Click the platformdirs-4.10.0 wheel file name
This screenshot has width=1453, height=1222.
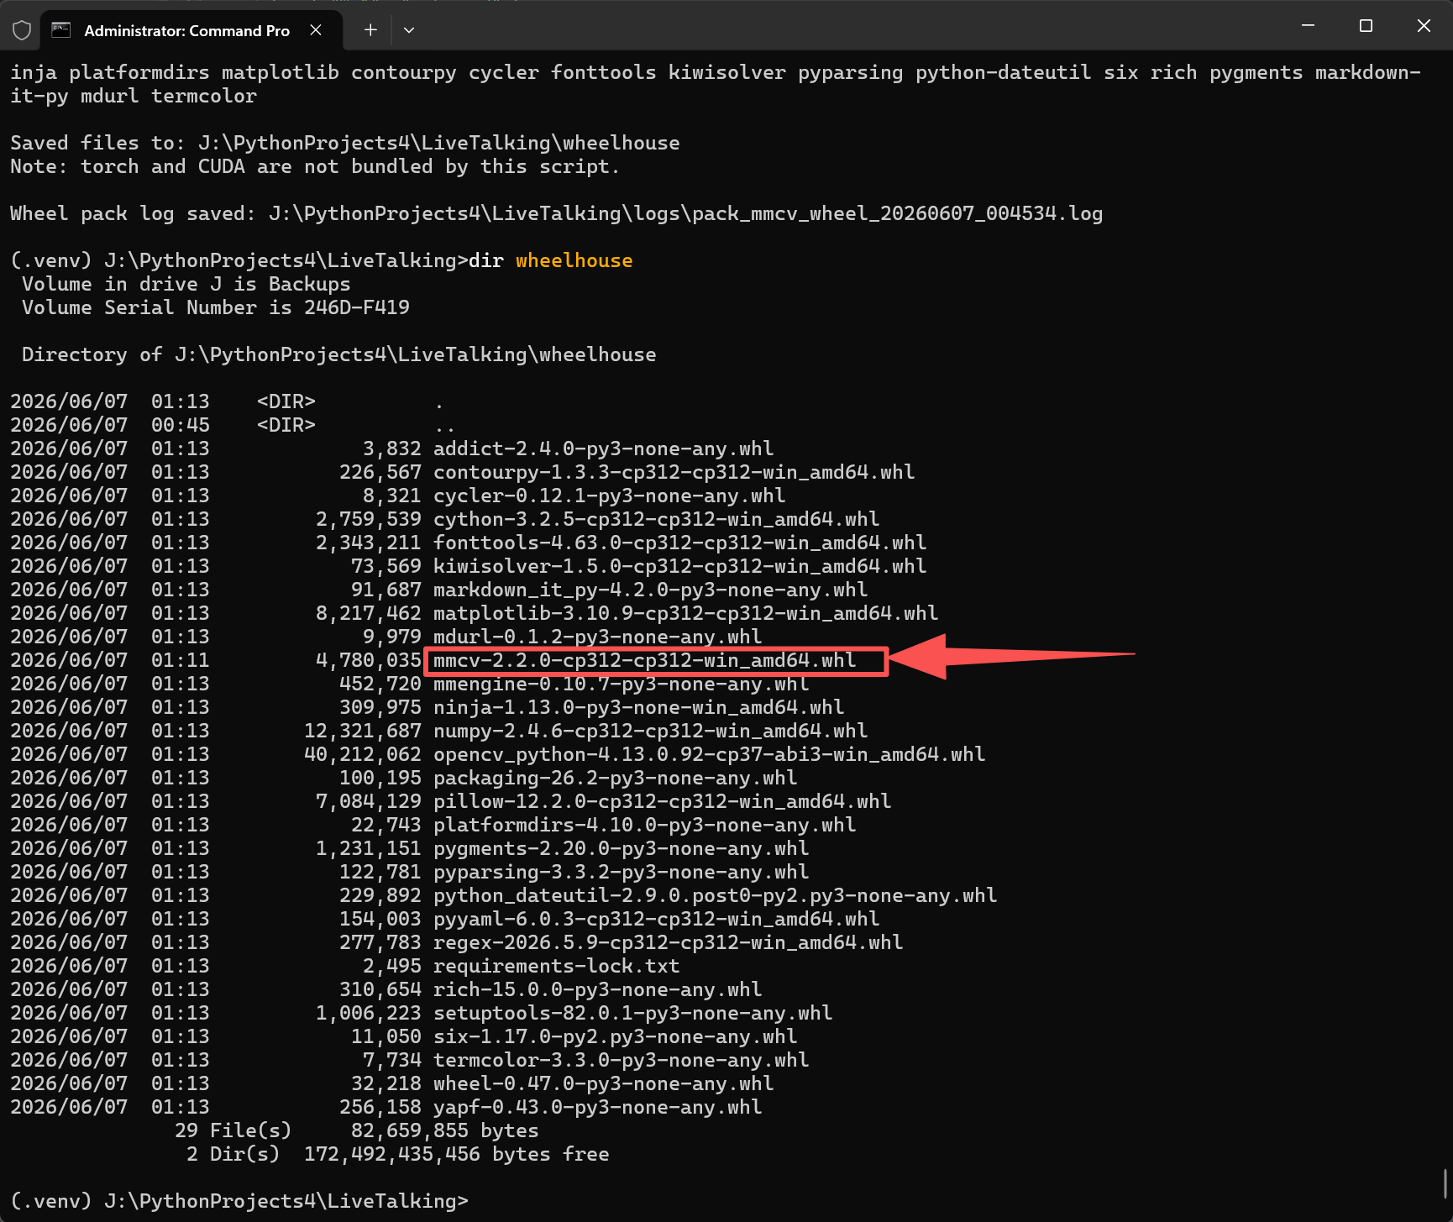coord(645,825)
